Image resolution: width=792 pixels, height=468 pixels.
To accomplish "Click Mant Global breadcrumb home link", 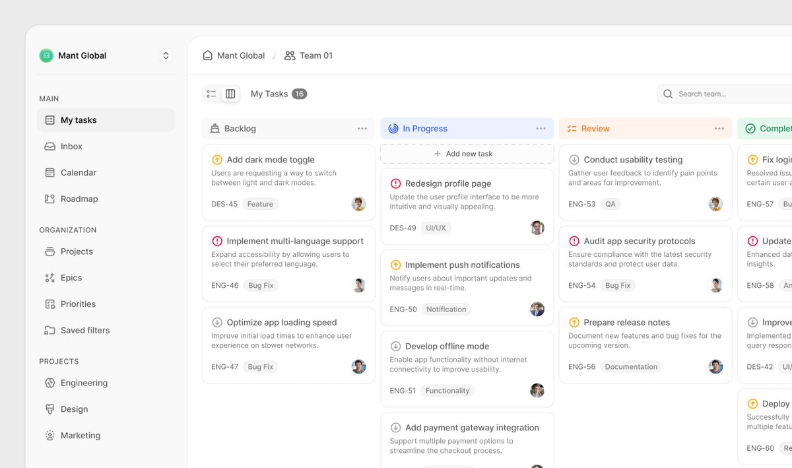I will point(234,55).
